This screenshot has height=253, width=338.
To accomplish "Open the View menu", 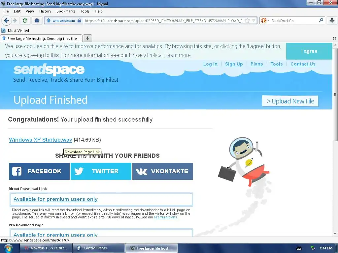I will 30,11.
